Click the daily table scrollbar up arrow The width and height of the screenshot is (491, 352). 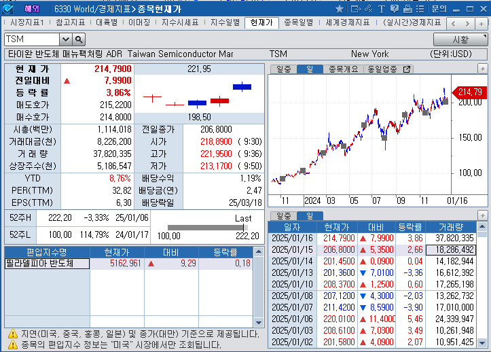point(482,226)
